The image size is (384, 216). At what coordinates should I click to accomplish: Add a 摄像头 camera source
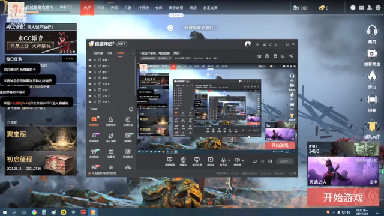click(x=183, y=161)
